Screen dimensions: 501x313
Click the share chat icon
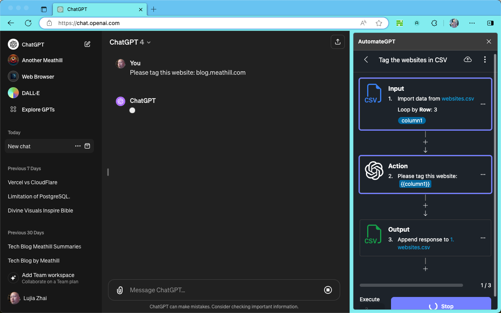coord(338,42)
